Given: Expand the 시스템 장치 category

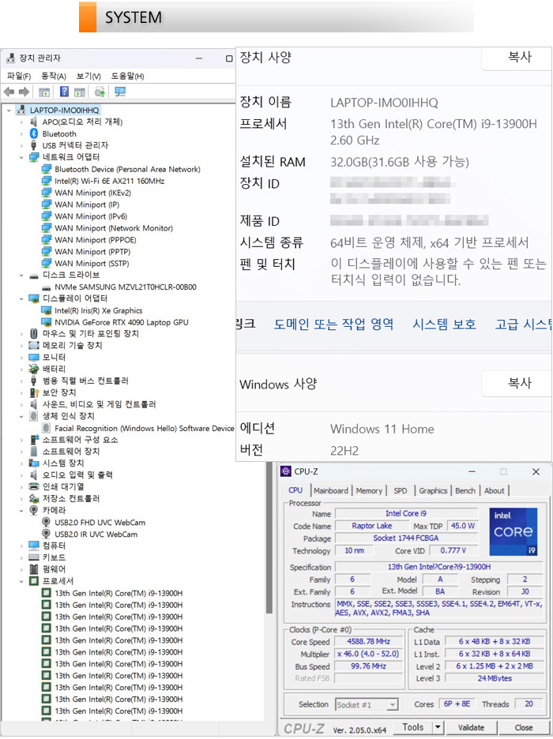Looking at the screenshot, I should (x=21, y=463).
